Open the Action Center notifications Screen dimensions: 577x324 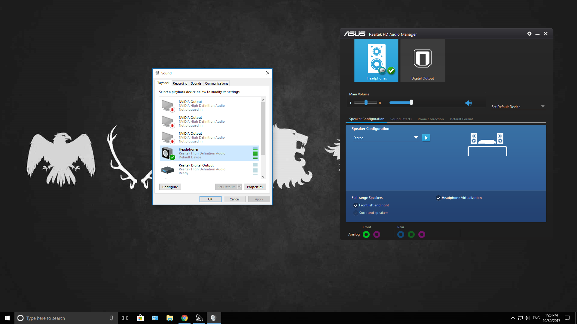(x=567, y=318)
